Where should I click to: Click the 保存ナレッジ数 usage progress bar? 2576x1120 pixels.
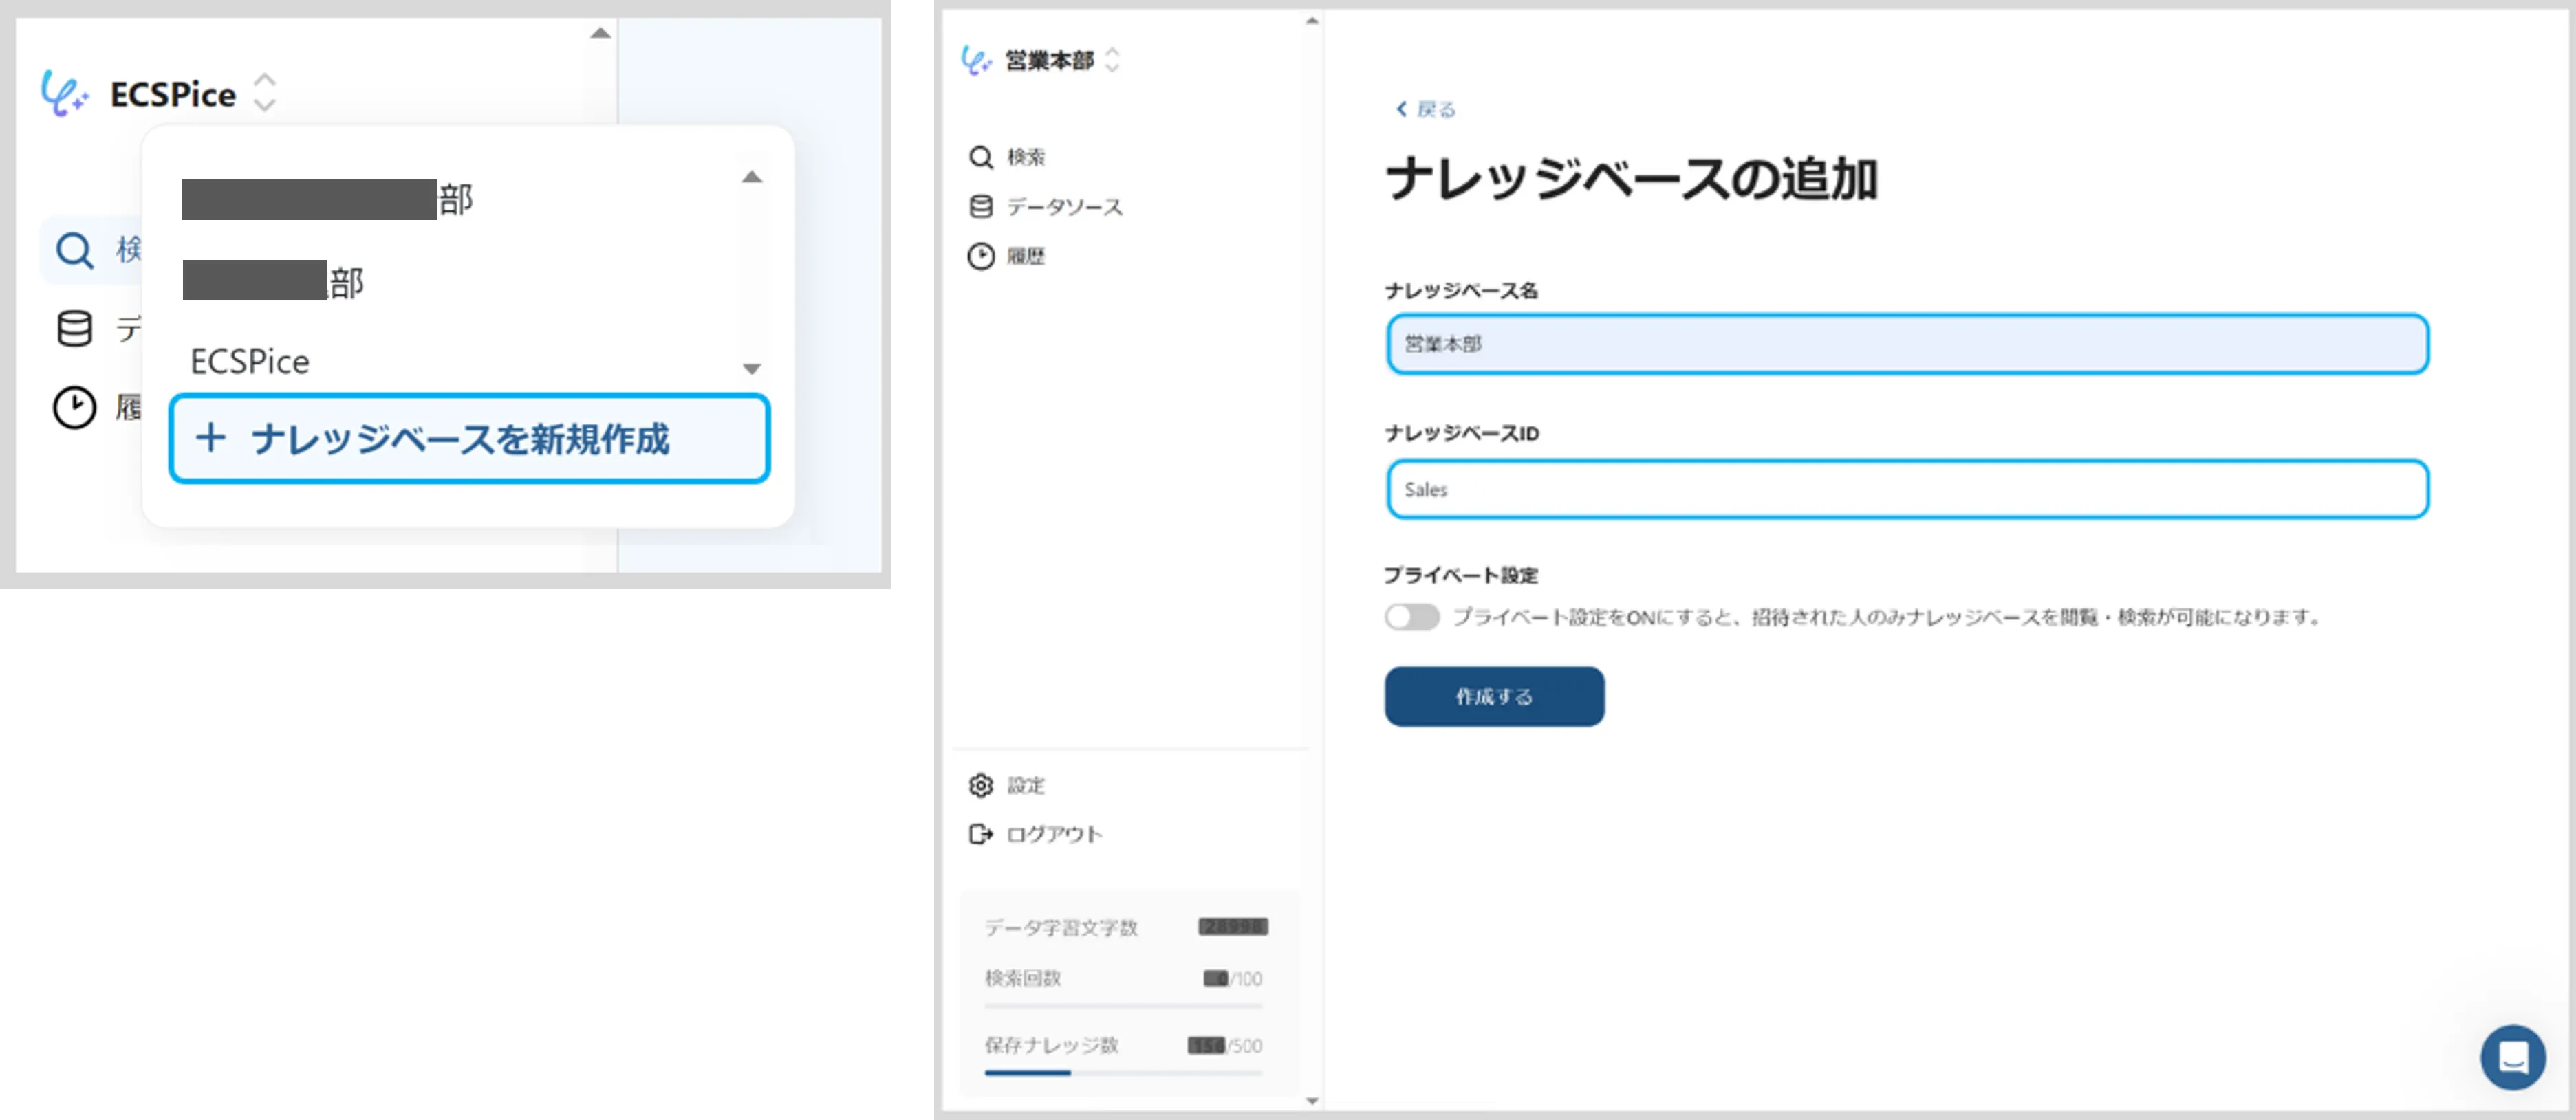pos(1123,1072)
